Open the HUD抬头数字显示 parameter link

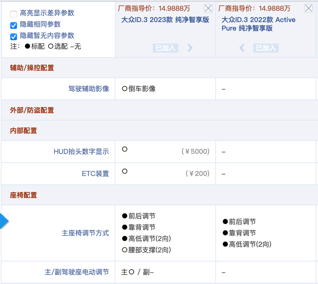81,152
